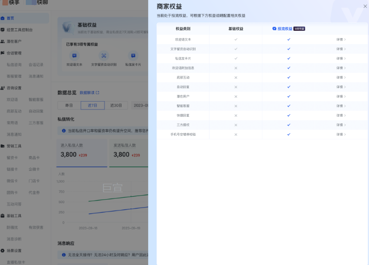Viewport: 369px width, 265px height.
Task: Open 详情 for the 智能客服 row
Action: click(x=341, y=106)
